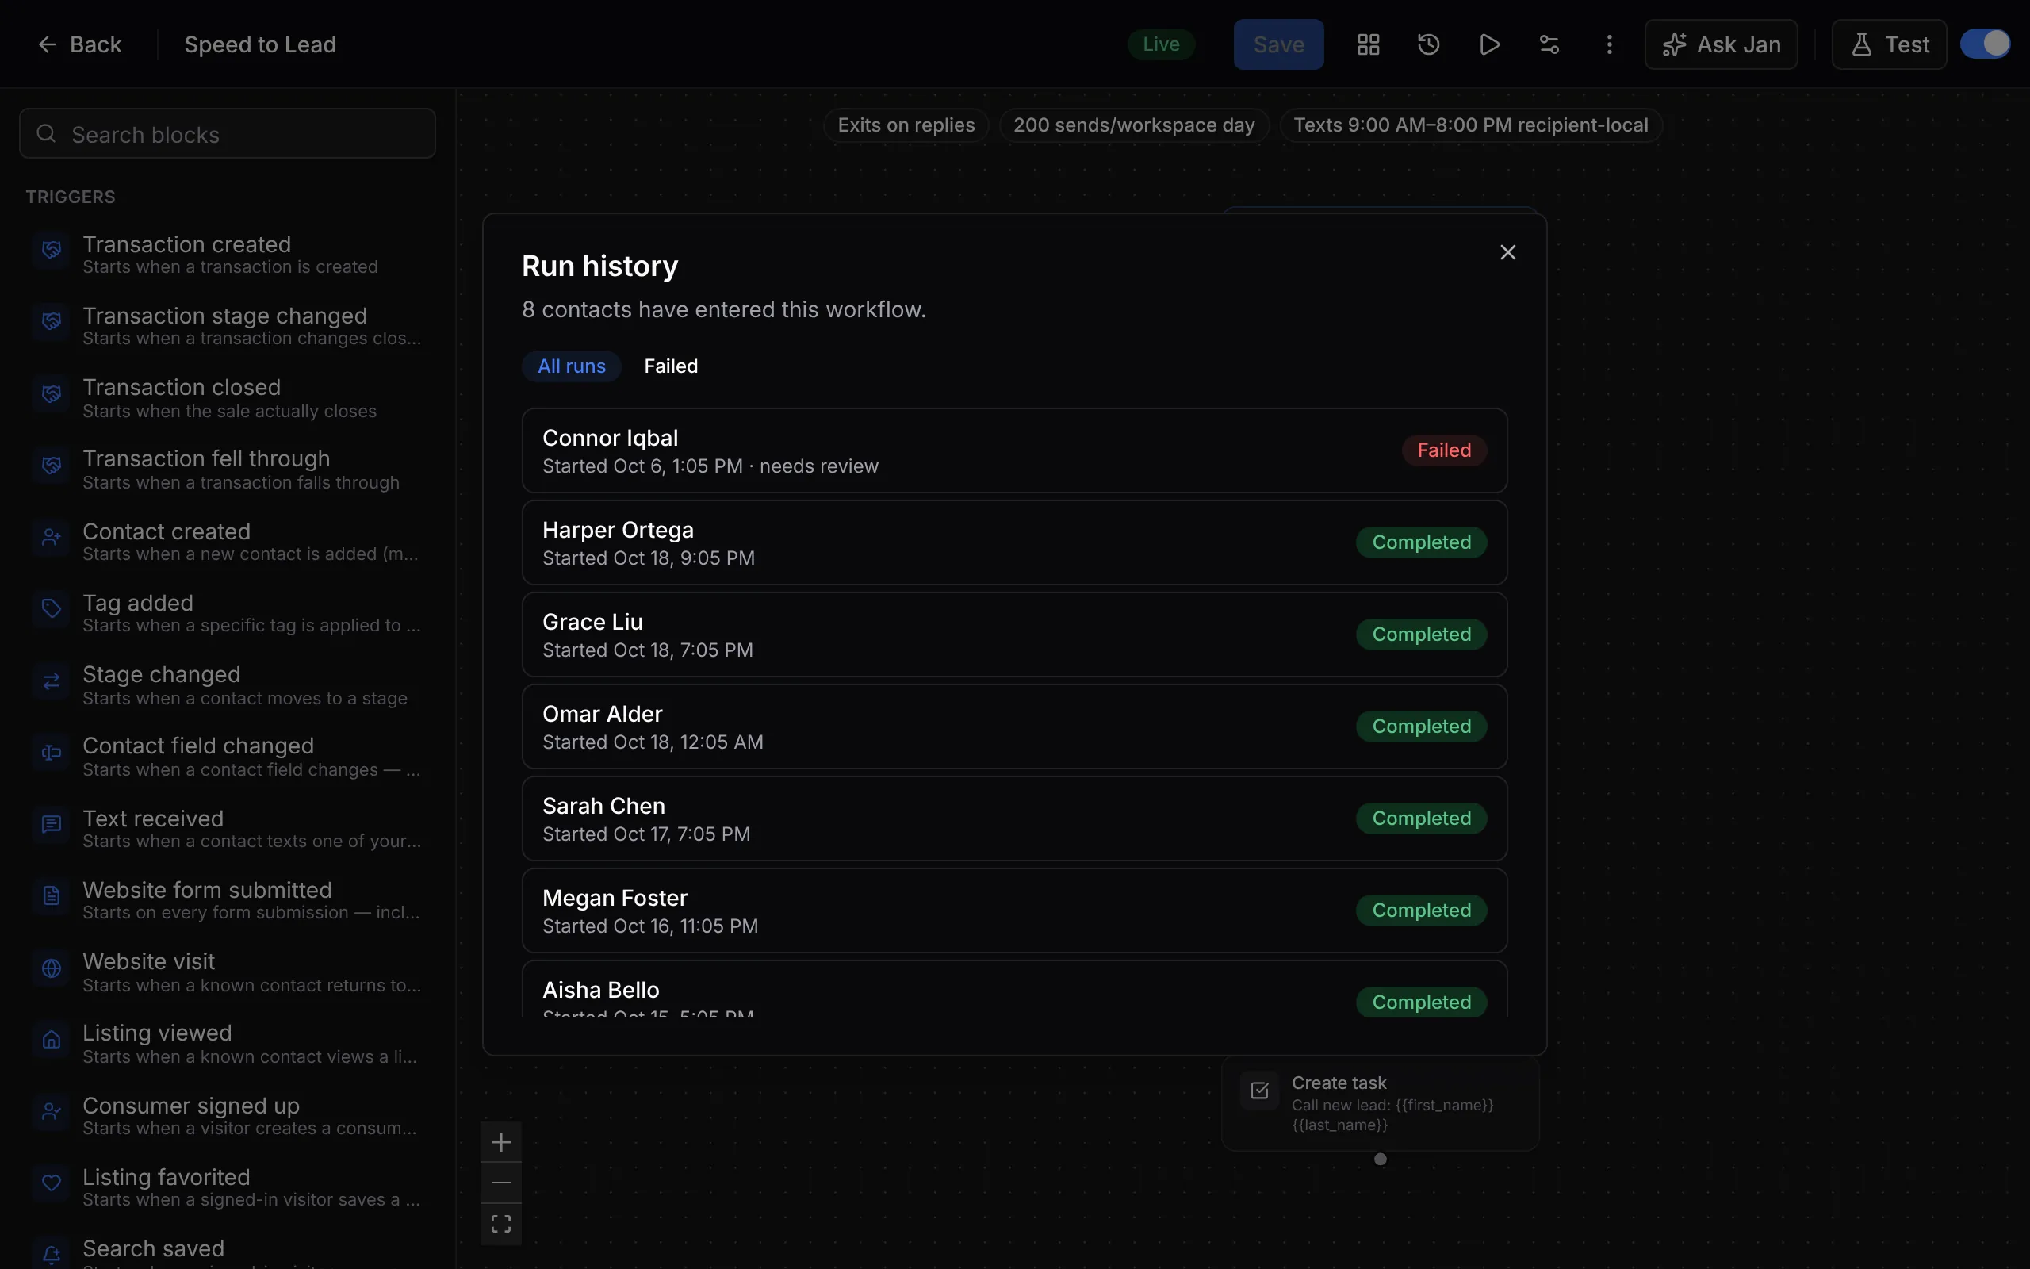Open run history clock icon

click(1429, 44)
